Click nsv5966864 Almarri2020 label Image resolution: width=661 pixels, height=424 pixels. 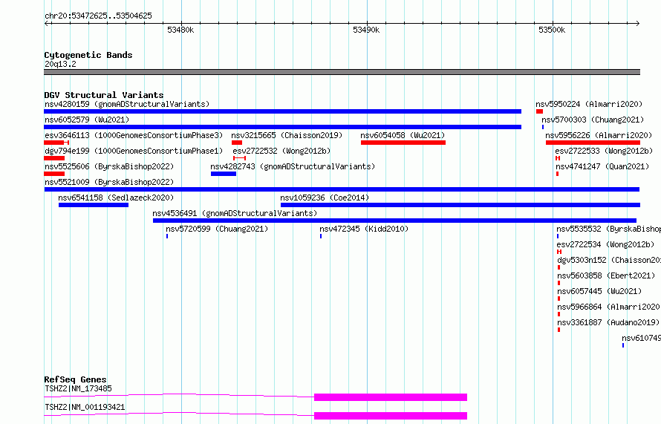609,307
